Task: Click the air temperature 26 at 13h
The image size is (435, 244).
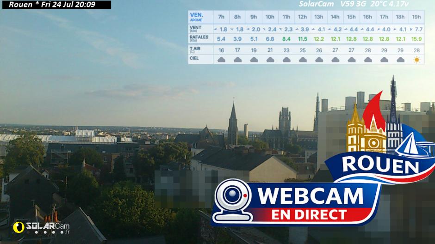Action: point(319,50)
